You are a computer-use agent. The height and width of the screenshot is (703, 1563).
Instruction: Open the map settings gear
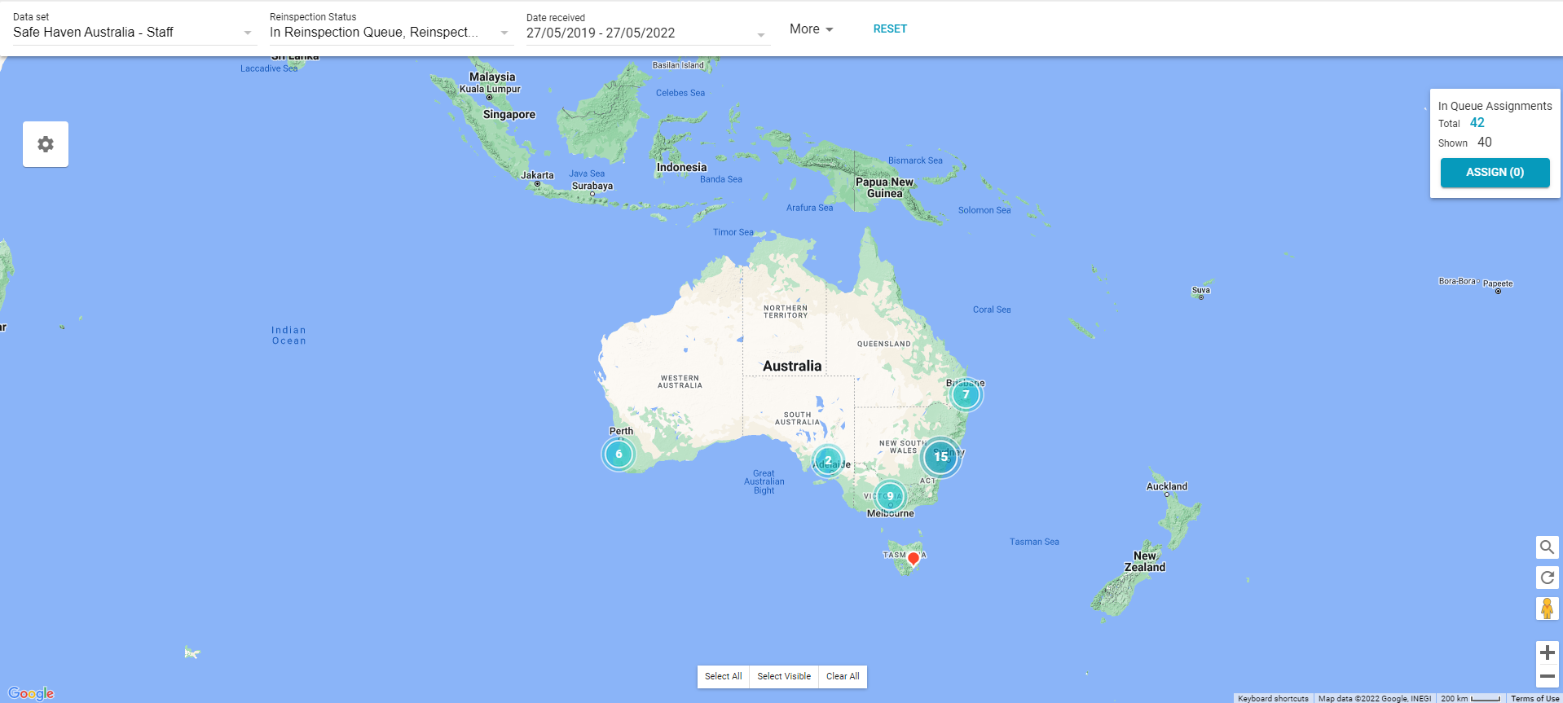click(x=46, y=144)
